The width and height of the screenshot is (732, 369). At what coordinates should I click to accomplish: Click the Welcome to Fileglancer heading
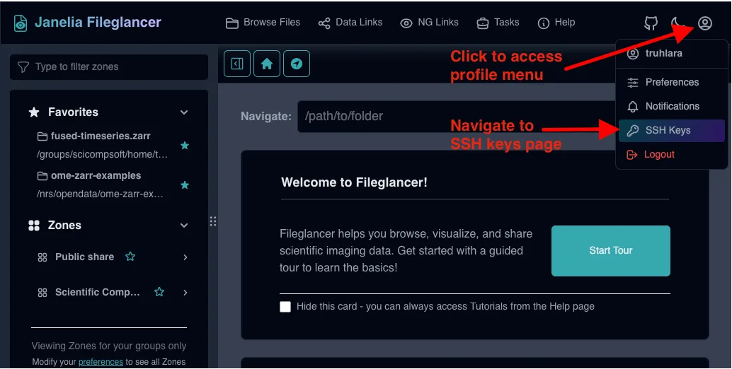point(355,182)
